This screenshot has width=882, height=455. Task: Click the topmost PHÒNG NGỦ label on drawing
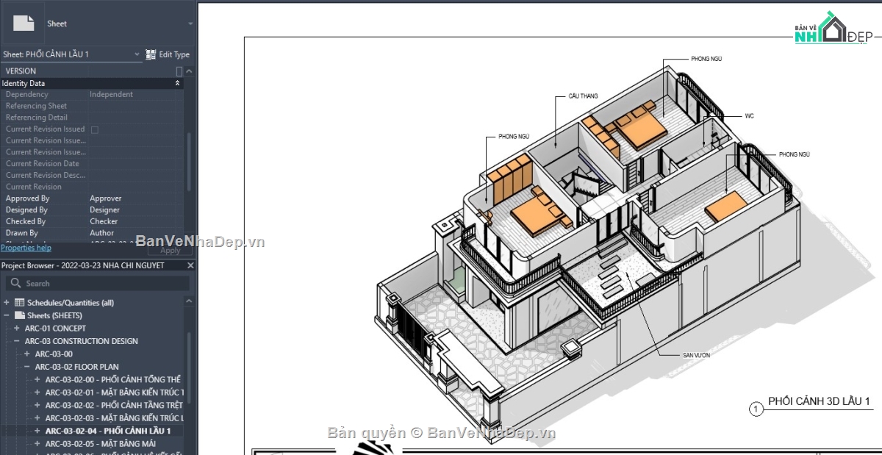[x=706, y=58]
